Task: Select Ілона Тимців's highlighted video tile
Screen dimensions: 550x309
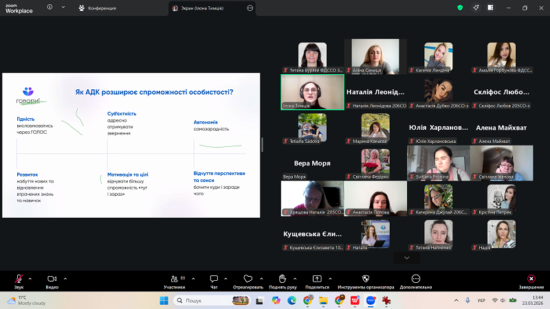Action: pyautogui.click(x=312, y=91)
